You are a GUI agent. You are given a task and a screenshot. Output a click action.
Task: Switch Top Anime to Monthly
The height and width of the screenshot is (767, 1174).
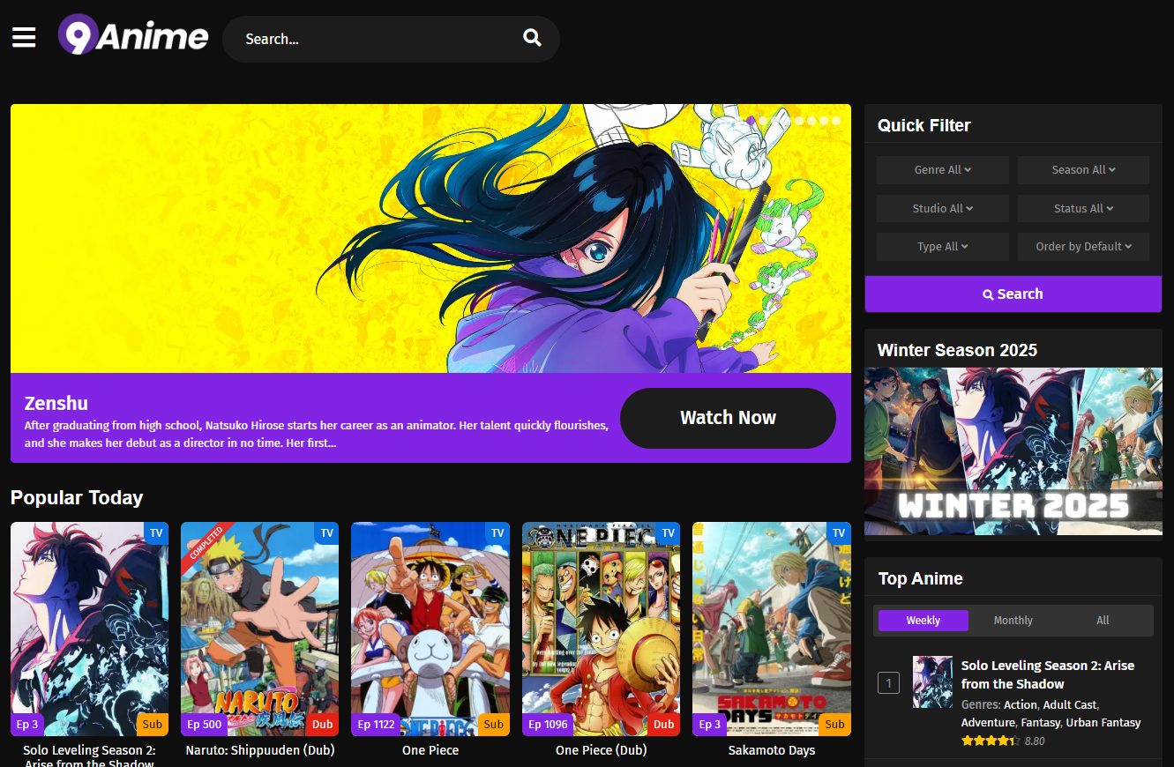(1013, 620)
